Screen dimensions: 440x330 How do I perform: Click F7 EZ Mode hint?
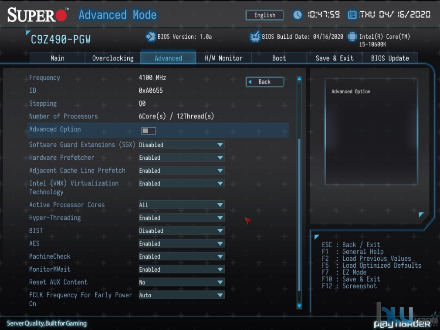coord(344,272)
